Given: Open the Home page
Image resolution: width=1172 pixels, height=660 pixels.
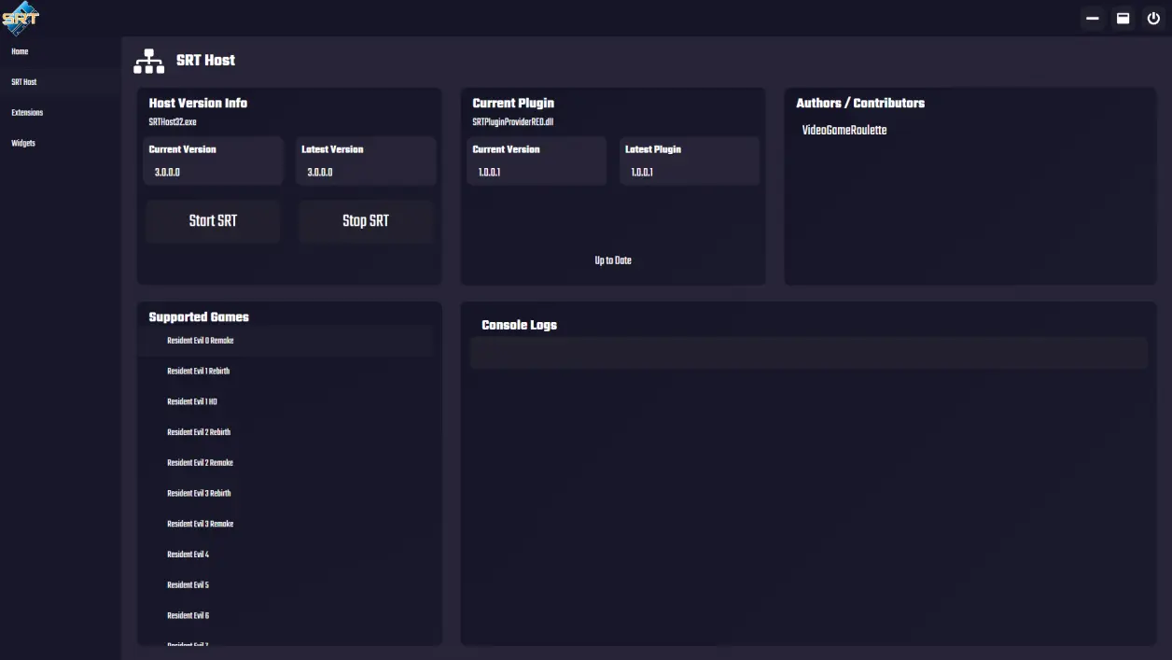Looking at the screenshot, I should 60,51.
